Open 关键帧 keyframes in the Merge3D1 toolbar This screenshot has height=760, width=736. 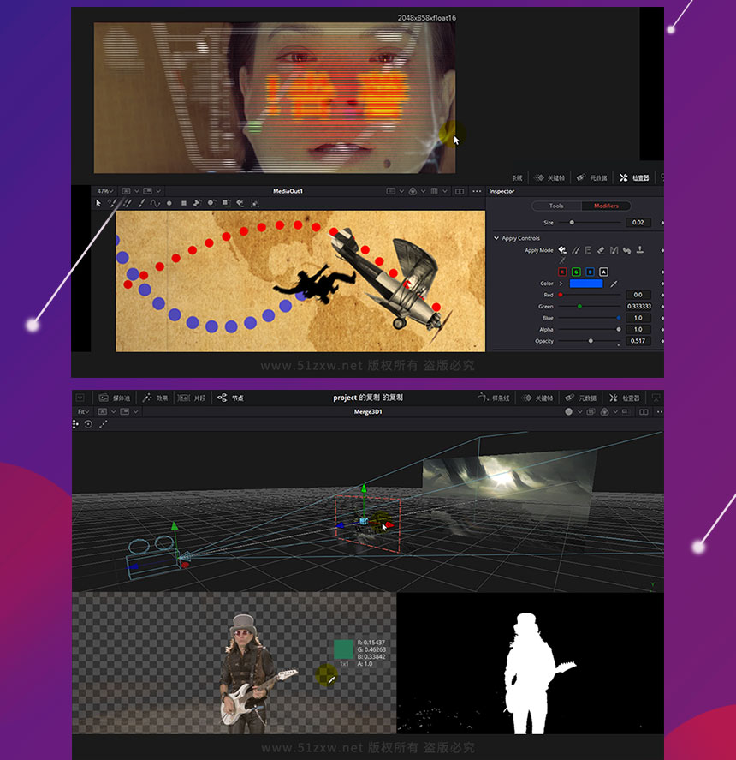[x=537, y=398]
